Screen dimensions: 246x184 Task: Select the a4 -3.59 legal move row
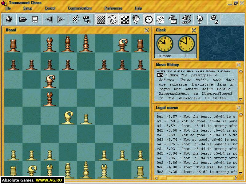tap(197, 126)
